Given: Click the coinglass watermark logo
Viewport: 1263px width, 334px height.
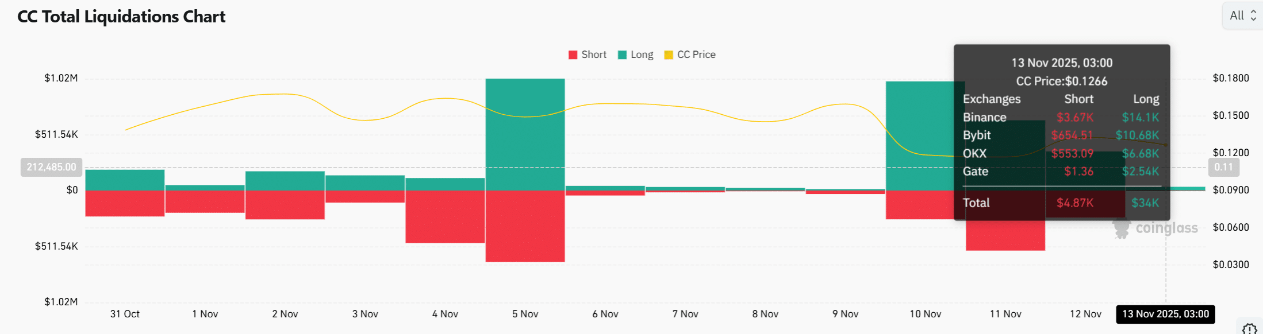Looking at the screenshot, I should 1155,228.
